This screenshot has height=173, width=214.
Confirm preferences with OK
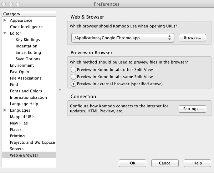point(133,163)
